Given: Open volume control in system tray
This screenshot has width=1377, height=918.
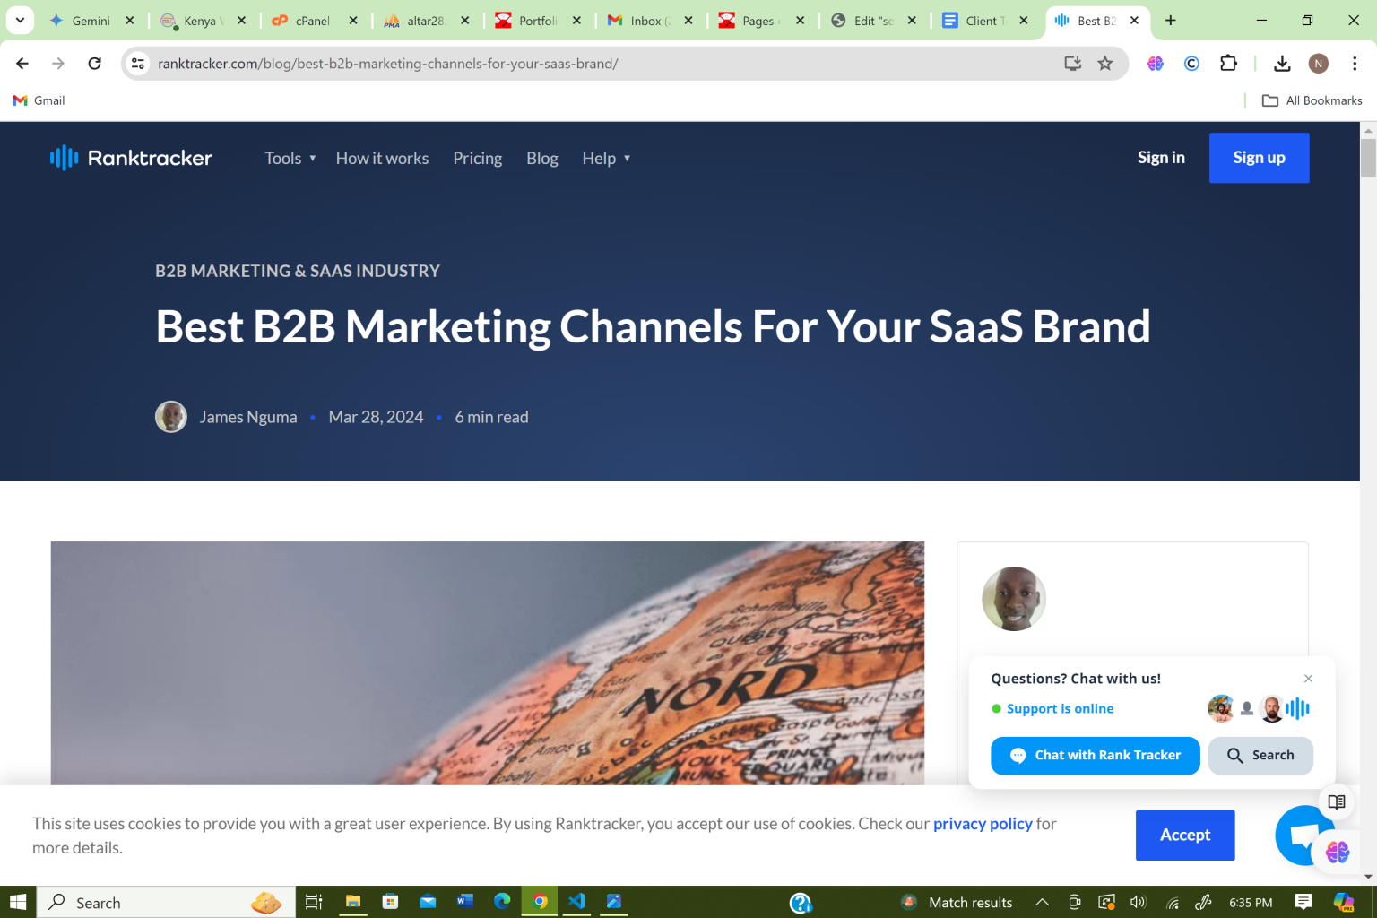Looking at the screenshot, I should [1139, 902].
